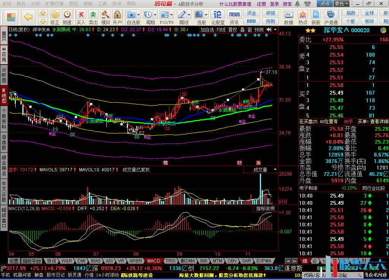Click the 同行业比较 link
This screenshot has height=280, width=389.
(x=374, y=188)
